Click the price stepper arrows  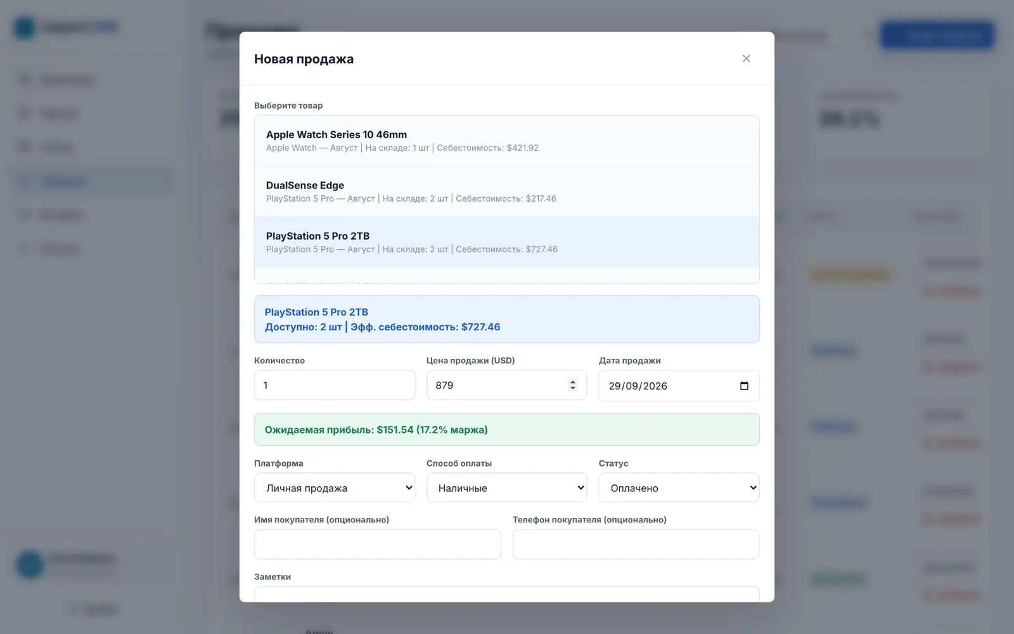tap(572, 385)
